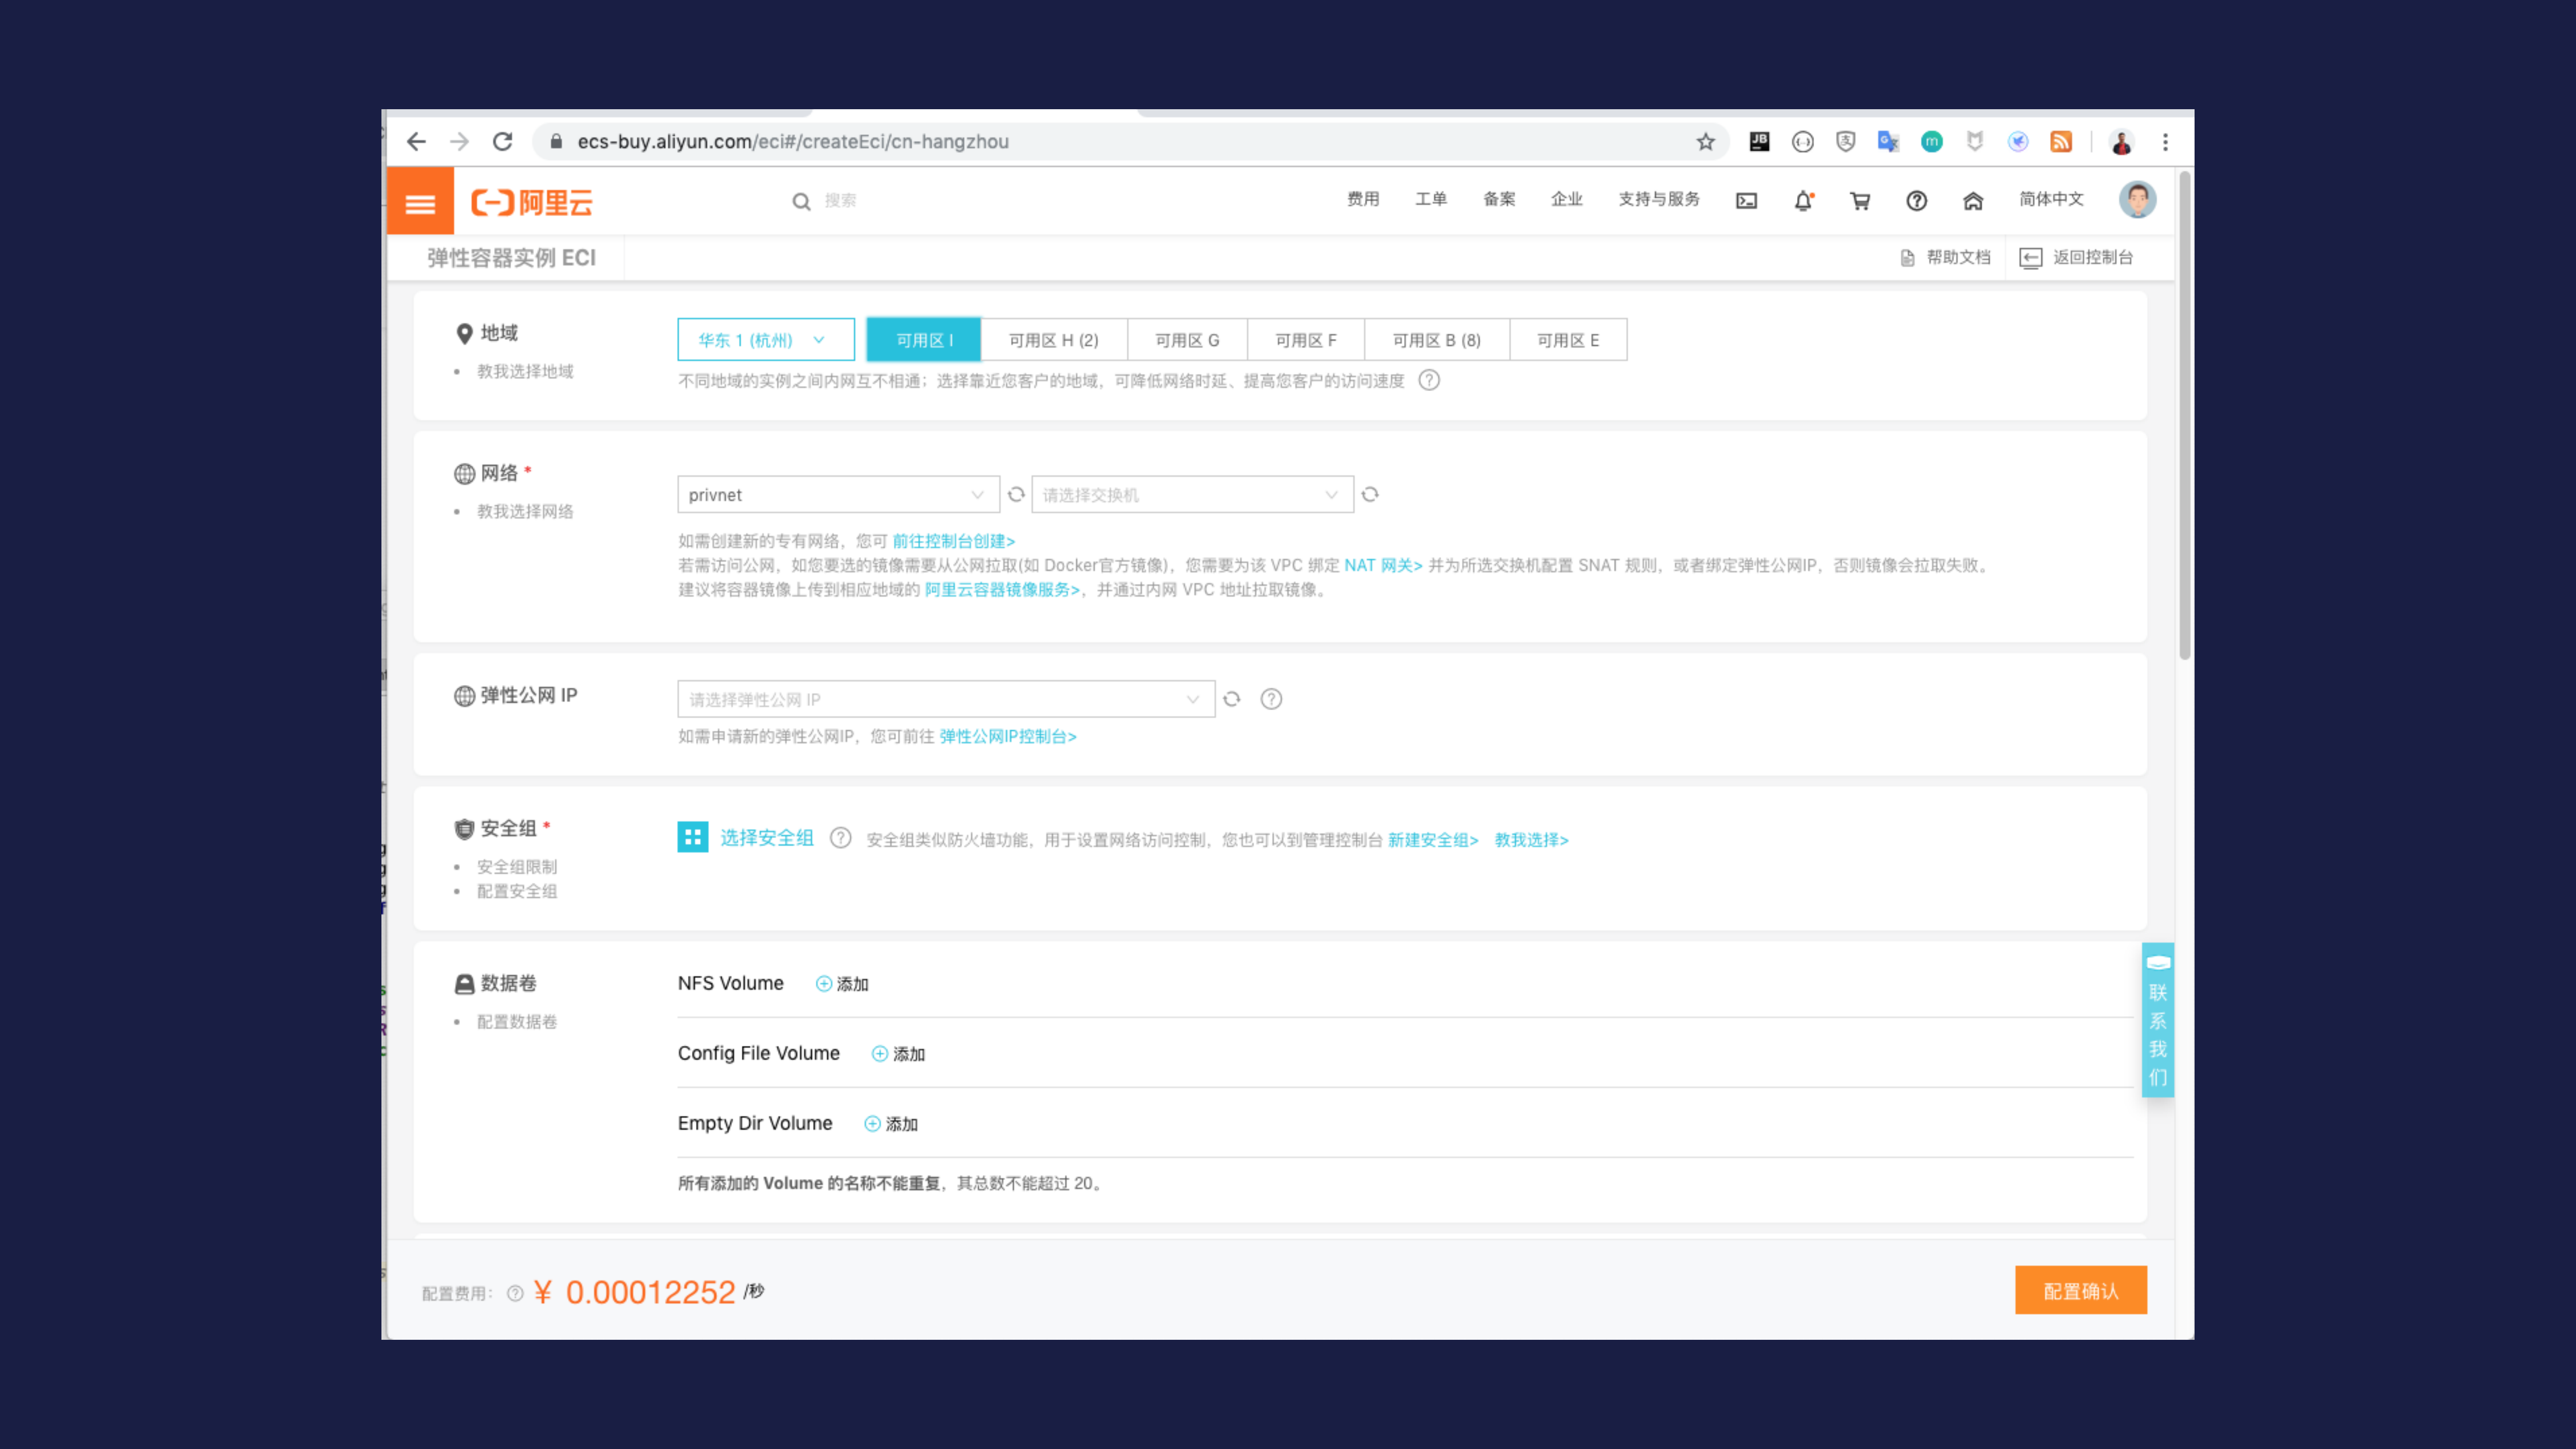
Task: Refresh the privnet network list icon
Action: [1017, 494]
